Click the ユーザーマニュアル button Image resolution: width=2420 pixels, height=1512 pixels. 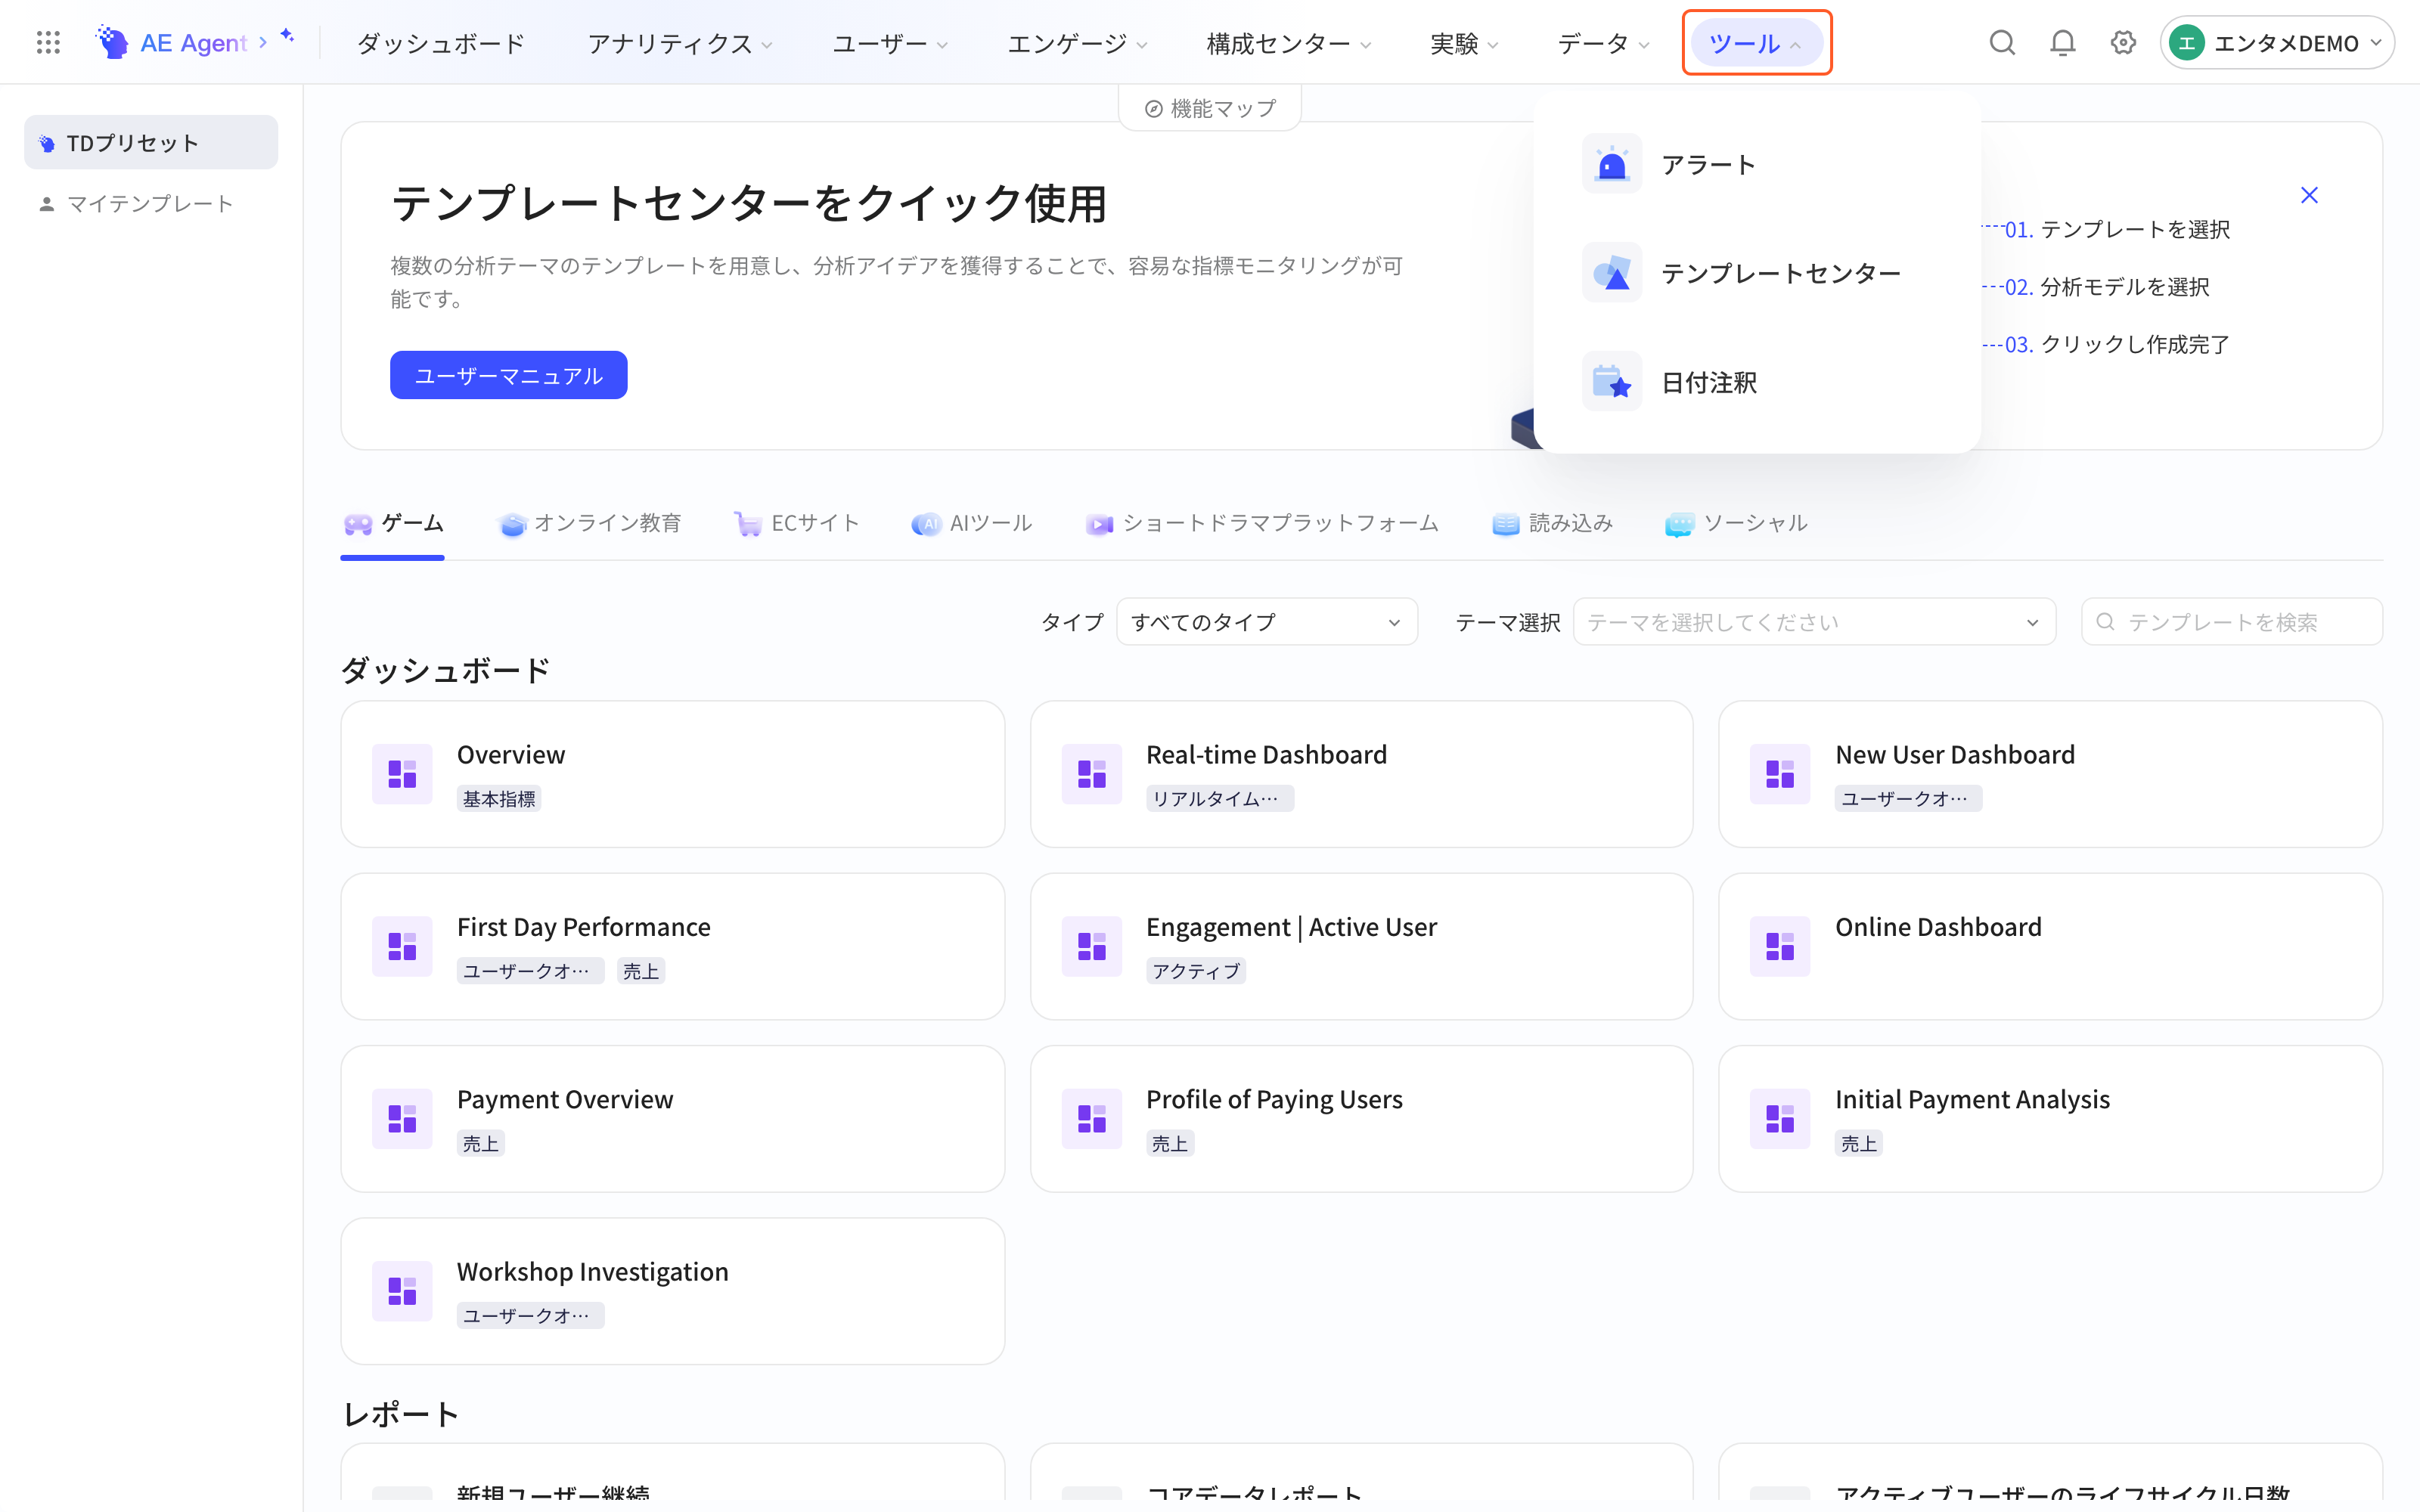pyautogui.click(x=508, y=375)
